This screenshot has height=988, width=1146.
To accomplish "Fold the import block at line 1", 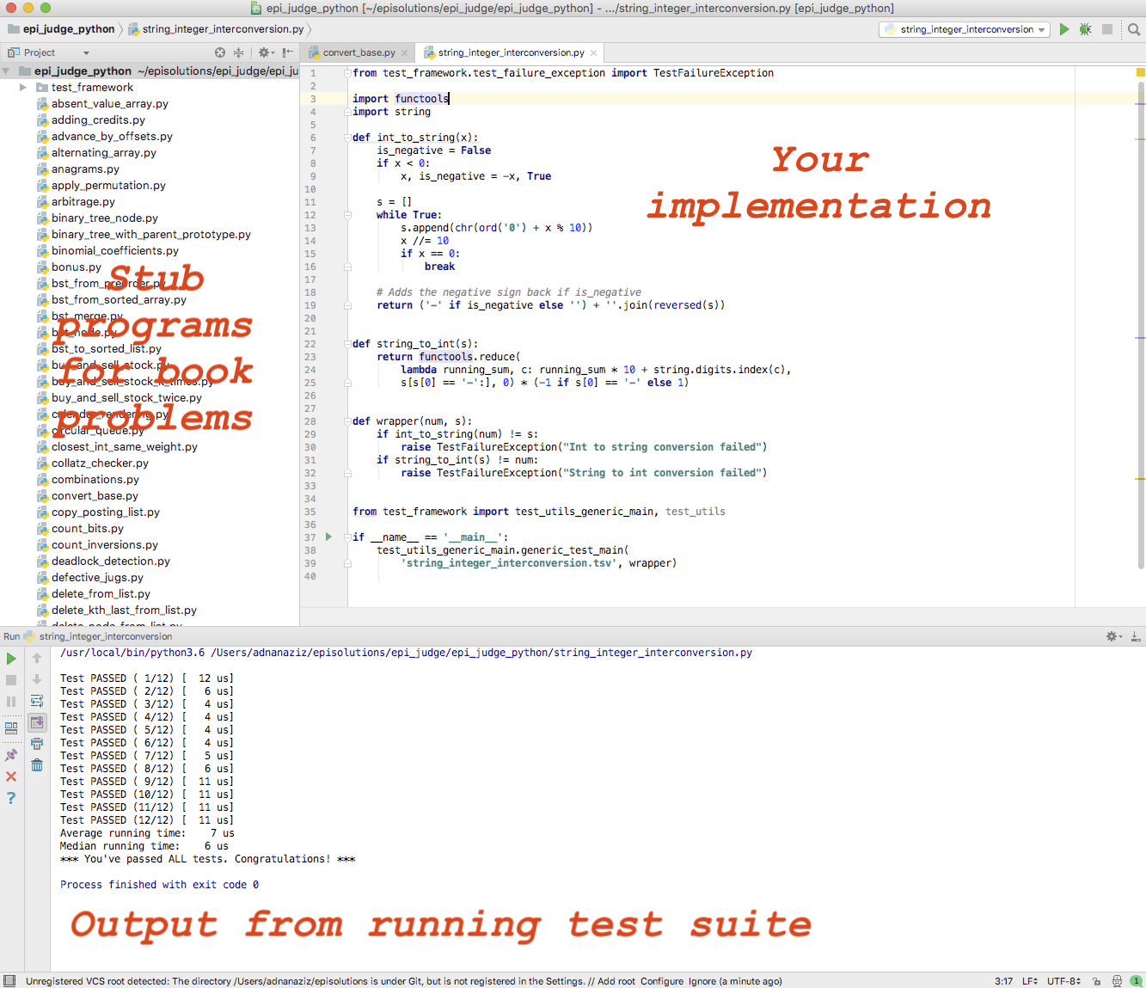I will coord(347,73).
